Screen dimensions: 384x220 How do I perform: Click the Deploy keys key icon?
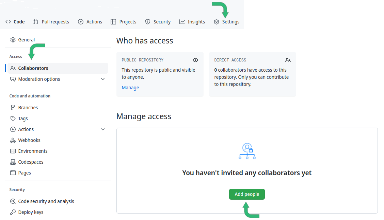[13, 212]
